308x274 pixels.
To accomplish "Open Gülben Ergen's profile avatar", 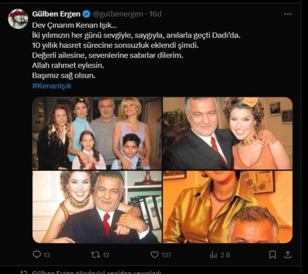I will [x=18, y=19].
